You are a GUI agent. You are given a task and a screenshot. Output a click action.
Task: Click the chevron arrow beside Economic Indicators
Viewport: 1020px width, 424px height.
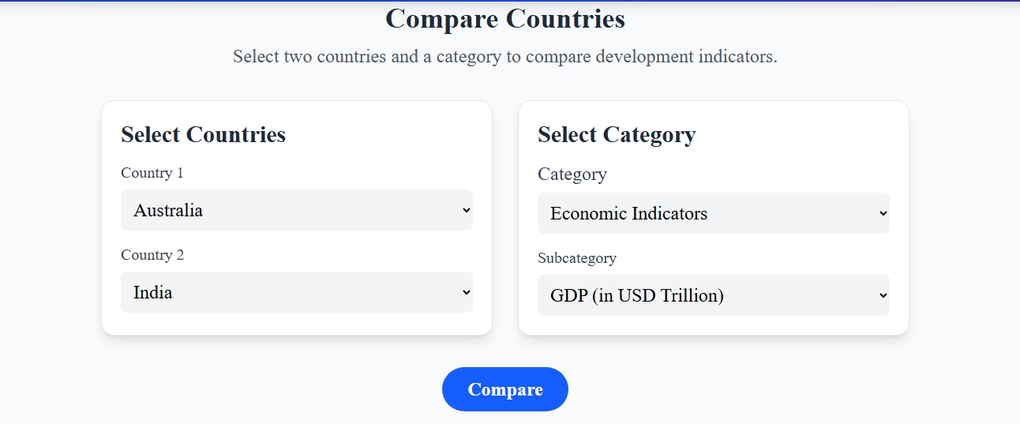[x=883, y=213]
